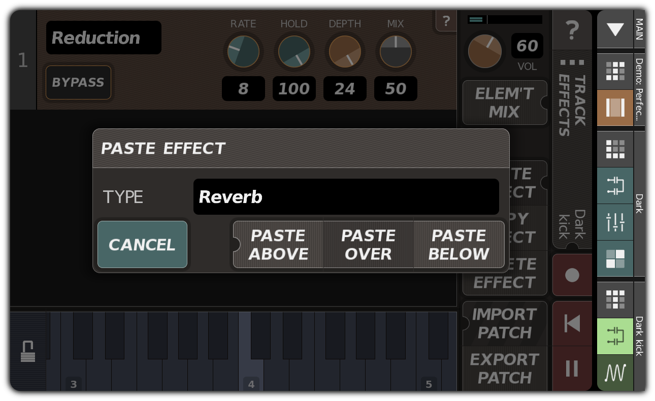Open the TYPE field showing Reverb
Image resolution: width=655 pixels, height=401 pixels.
point(346,196)
